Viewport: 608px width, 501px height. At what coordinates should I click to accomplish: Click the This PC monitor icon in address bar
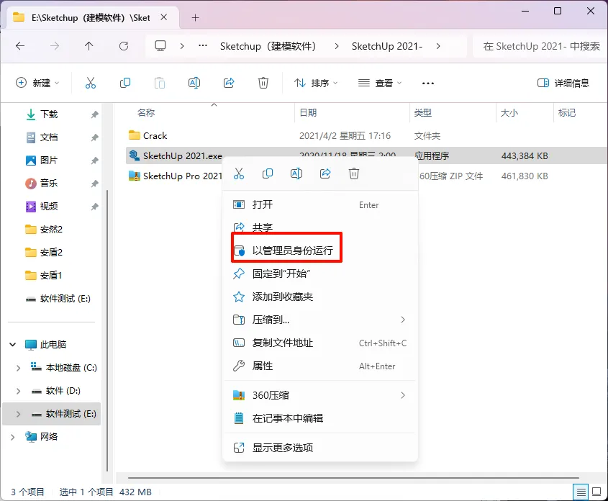coord(160,46)
